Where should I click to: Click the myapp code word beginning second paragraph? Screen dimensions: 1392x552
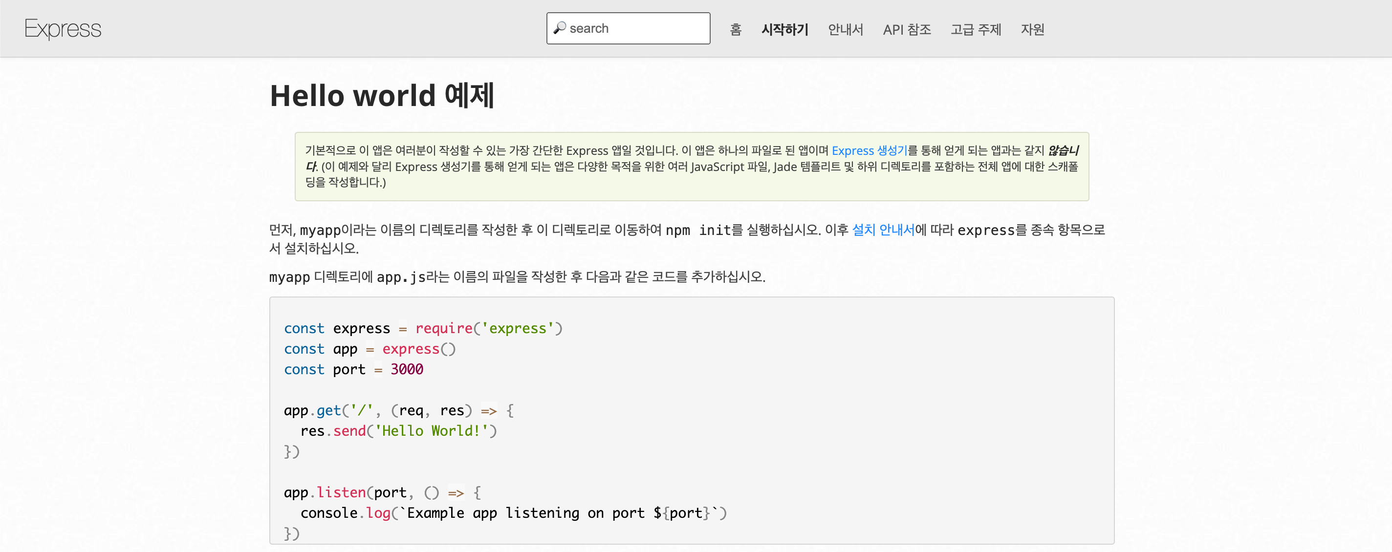(290, 277)
